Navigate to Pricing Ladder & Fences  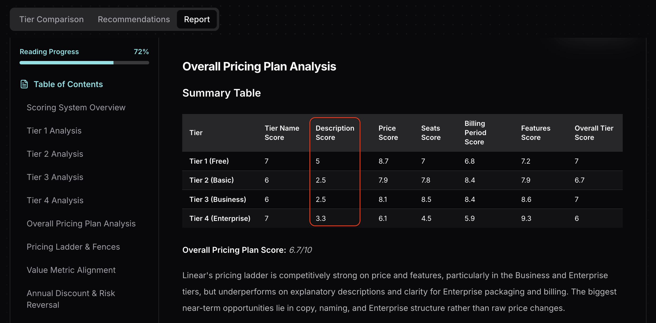coord(73,246)
